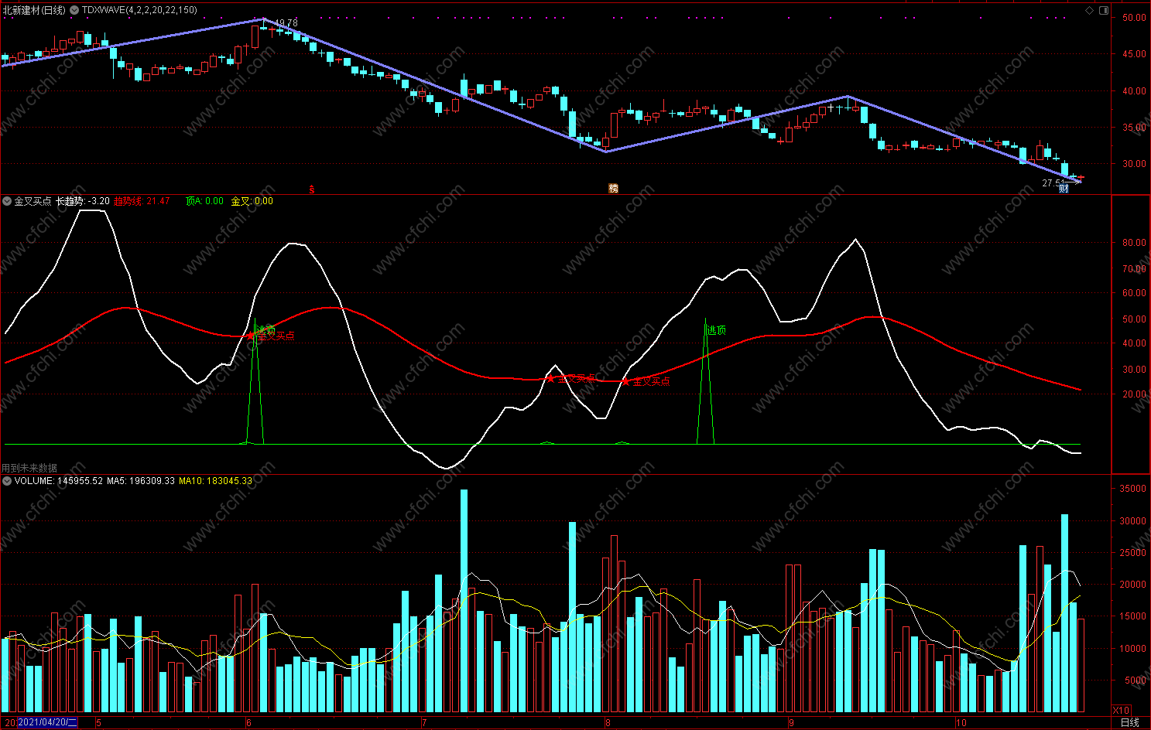This screenshot has width=1151, height=730.
Task: Select the 2021/04/20/二 date label
Action: pyautogui.click(x=47, y=723)
